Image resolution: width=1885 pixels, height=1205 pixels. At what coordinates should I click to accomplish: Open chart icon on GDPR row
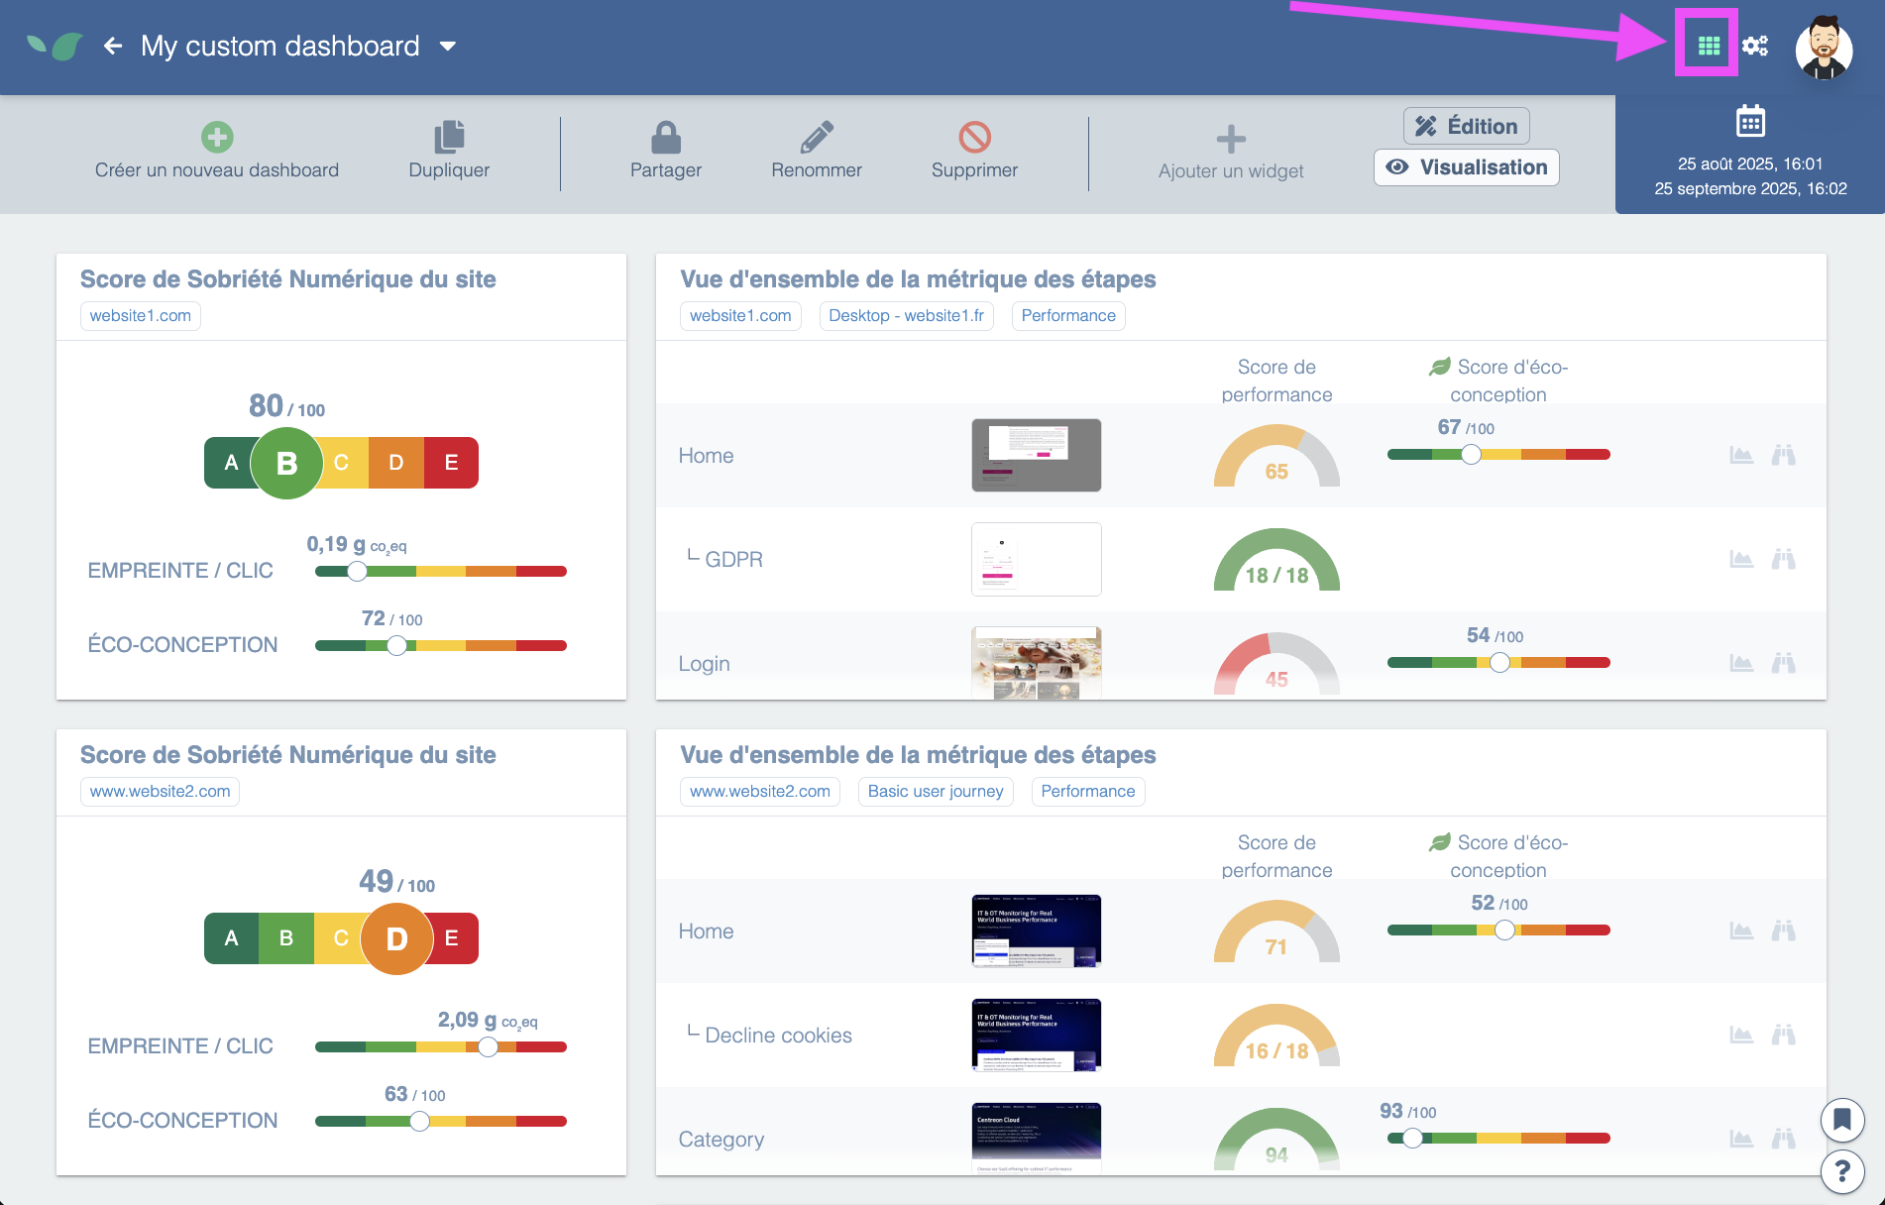(1741, 560)
